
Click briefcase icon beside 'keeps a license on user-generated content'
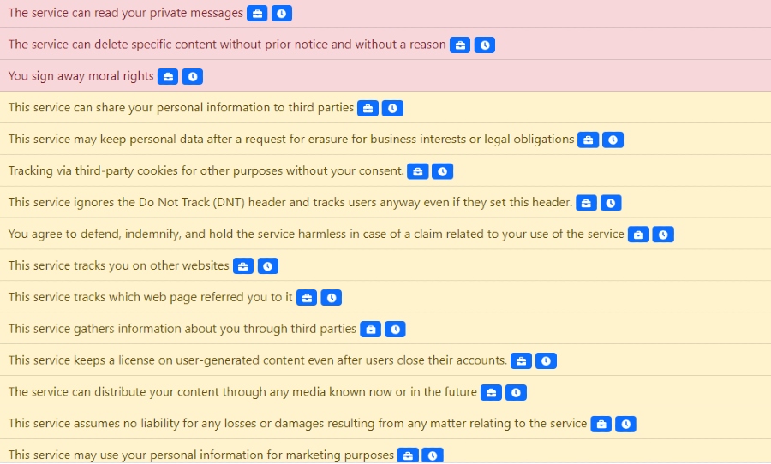(x=521, y=360)
